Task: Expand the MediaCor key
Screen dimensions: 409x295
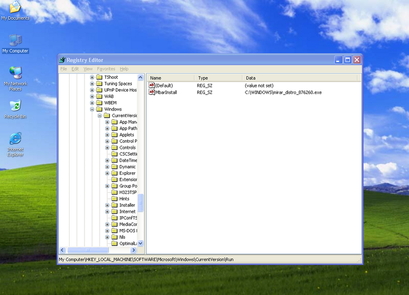Action: [107, 224]
